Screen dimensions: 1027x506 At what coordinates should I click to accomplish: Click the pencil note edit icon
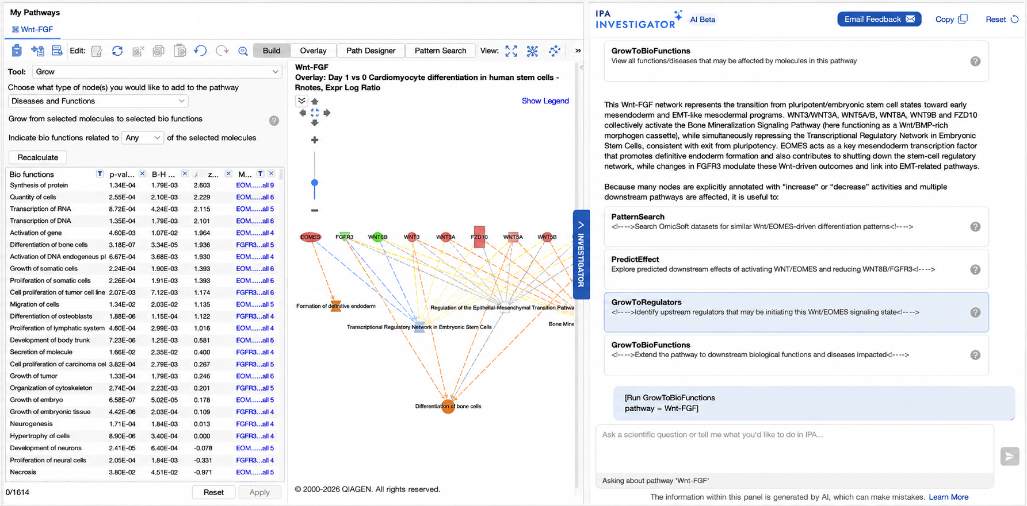tap(97, 51)
